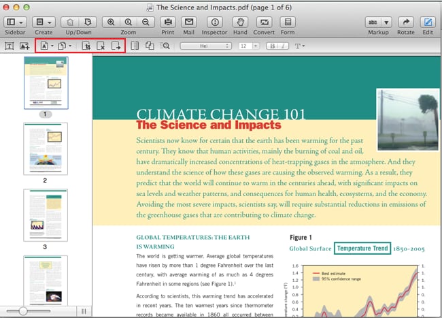The width and height of the screenshot is (442, 318).
Task: Click the Best estimate legend entry
Action: [328, 274]
